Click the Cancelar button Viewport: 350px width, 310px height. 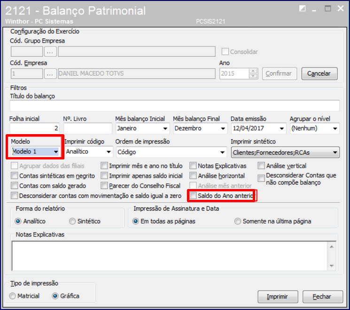click(x=319, y=74)
